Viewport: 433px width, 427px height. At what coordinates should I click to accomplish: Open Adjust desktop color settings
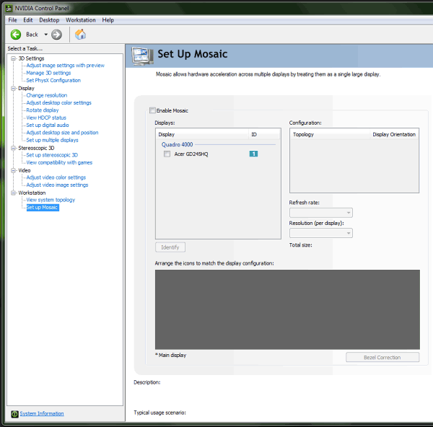[59, 102]
